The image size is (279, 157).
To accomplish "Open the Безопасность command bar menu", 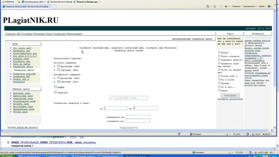I will (x=250, y=6).
